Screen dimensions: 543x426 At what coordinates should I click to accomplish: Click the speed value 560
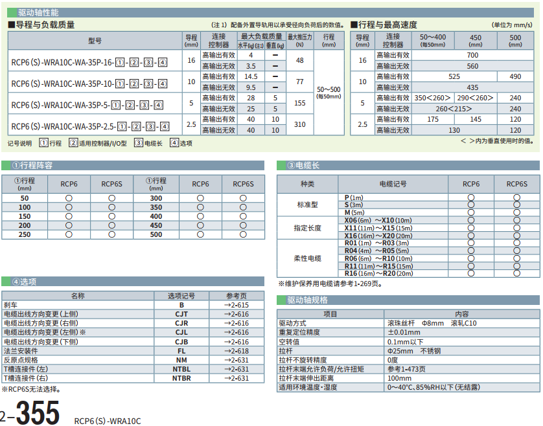click(x=472, y=66)
